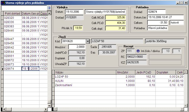The width and height of the screenshot is (189, 112).
Task: Open the Kód dropdown arrow
Action: [x=88, y=41]
